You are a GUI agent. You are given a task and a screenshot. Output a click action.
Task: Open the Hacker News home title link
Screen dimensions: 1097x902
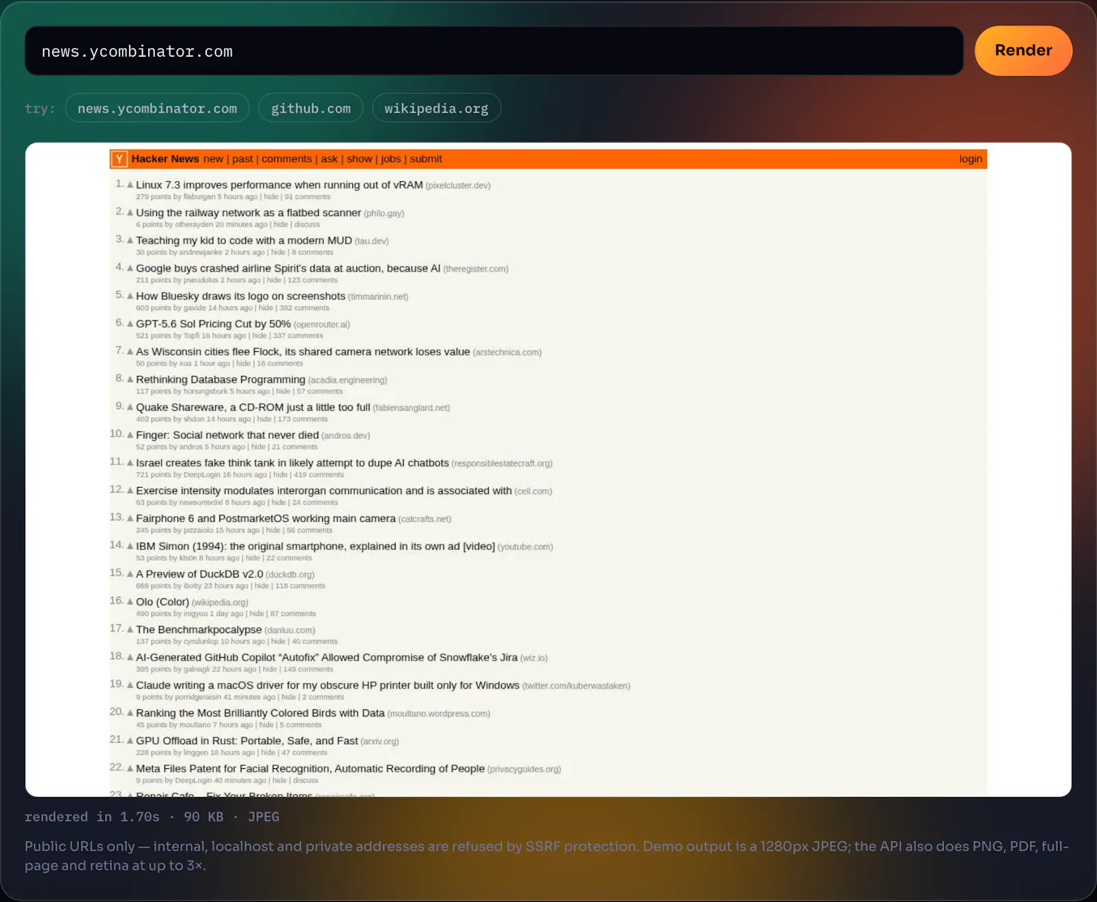click(165, 159)
